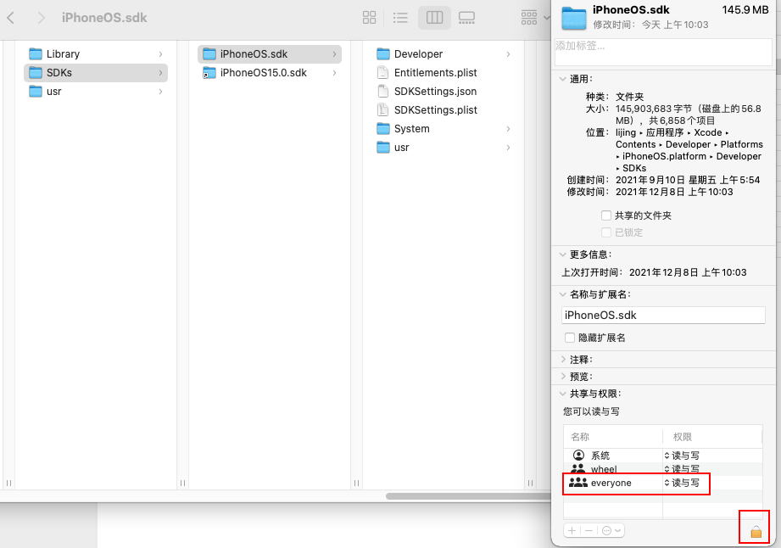Screen dimensions: 781x548
Task: Select the Library folder icon
Action: 36,53
